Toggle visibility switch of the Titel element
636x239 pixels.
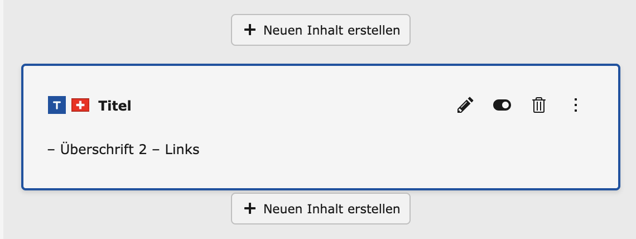tap(502, 105)
